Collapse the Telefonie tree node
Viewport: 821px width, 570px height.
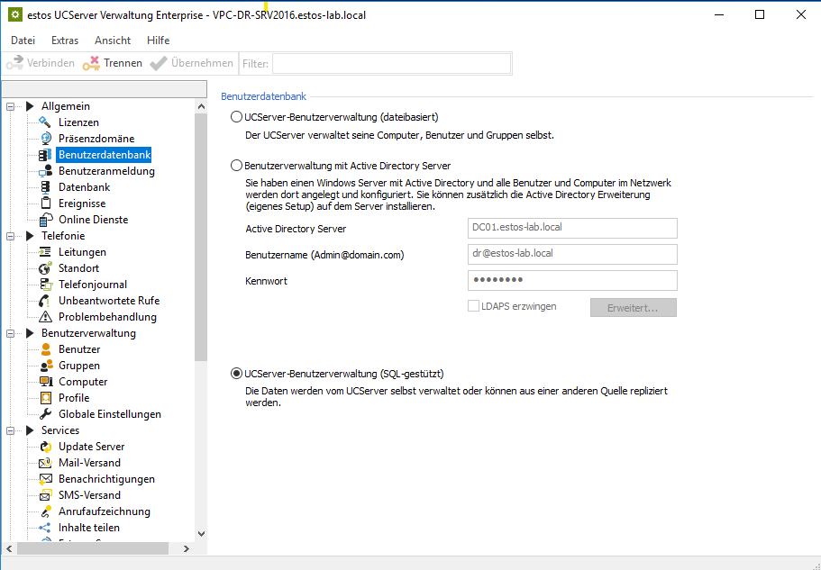click(x=11, y=236)
